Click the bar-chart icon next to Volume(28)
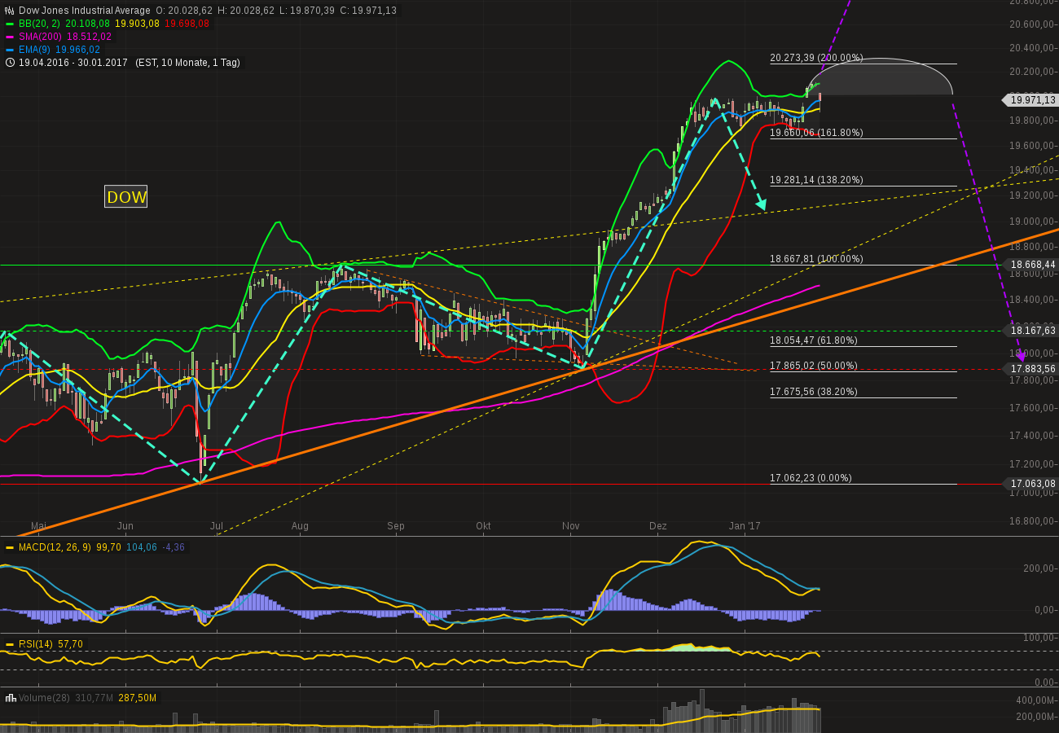 click(10, 698)
